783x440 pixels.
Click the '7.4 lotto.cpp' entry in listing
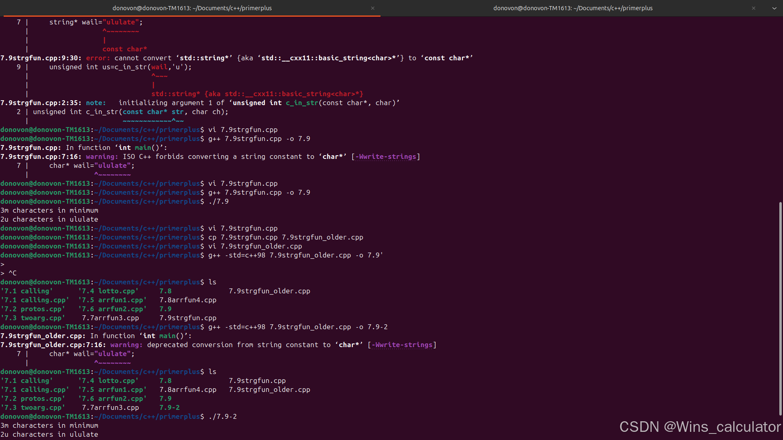108,291
